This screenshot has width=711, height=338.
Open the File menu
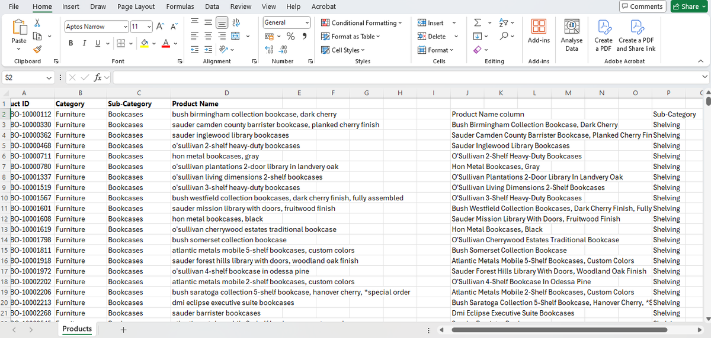[x=14, y=6]
